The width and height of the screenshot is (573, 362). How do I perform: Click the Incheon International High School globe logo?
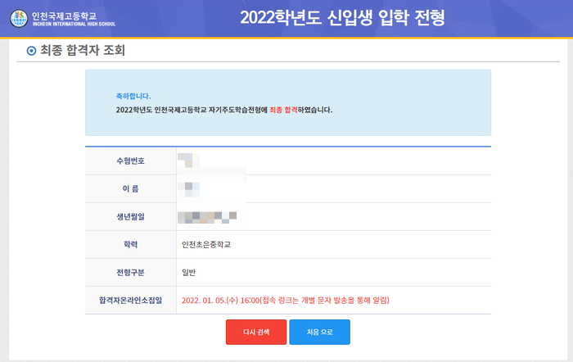coord(19,19)
